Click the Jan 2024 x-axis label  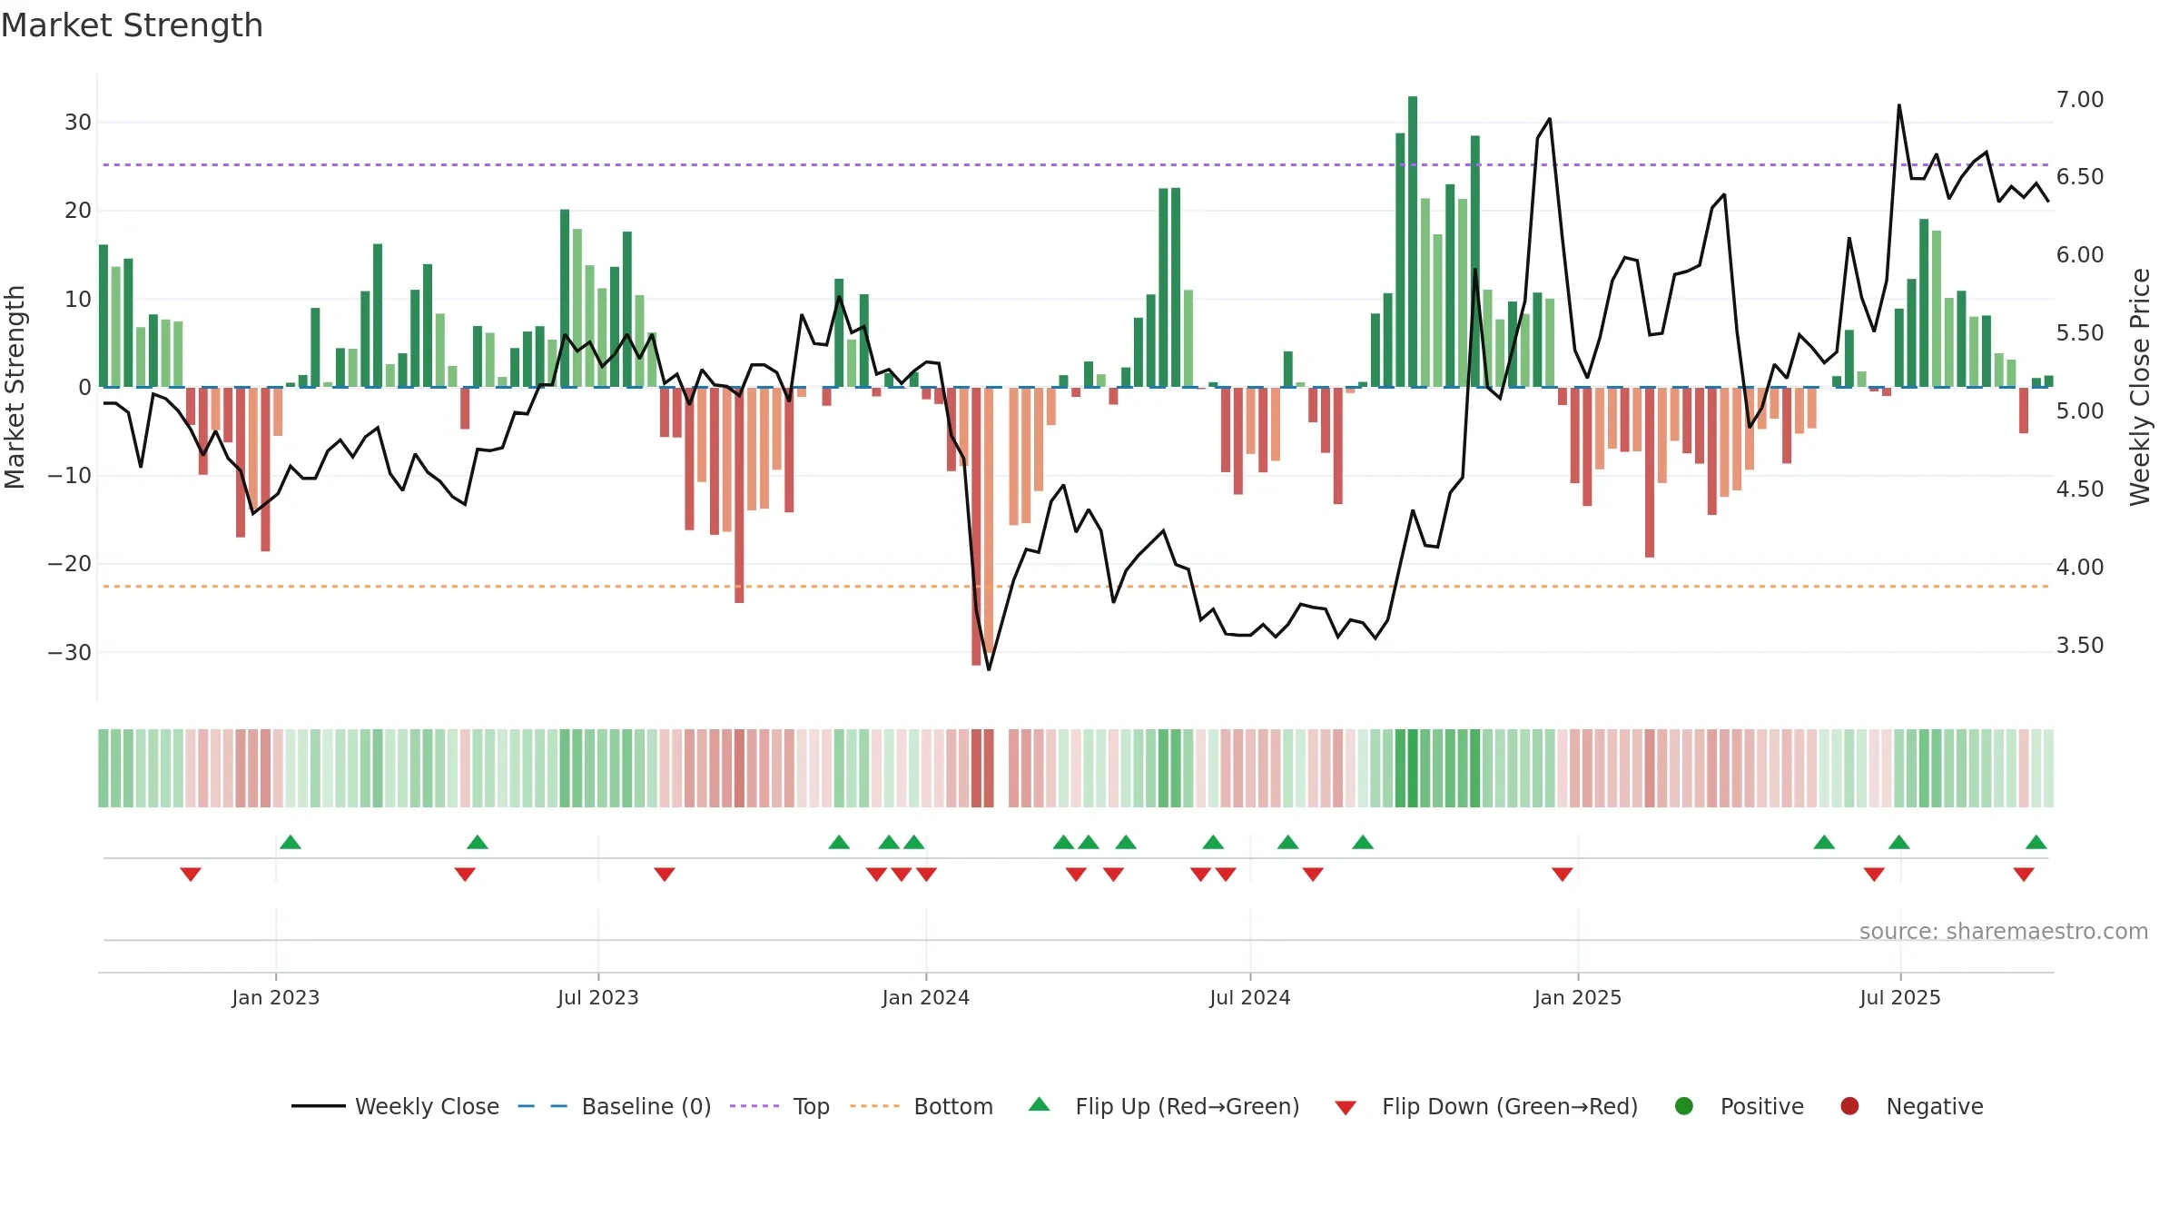click(926, 997)
